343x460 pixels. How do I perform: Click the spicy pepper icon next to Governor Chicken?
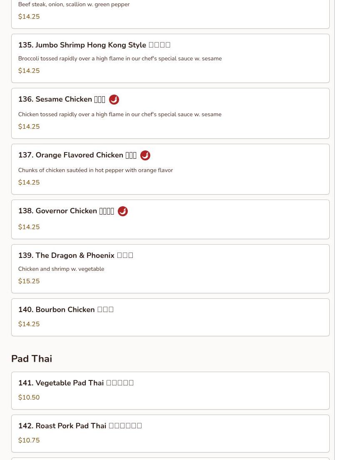click(122, 211)
